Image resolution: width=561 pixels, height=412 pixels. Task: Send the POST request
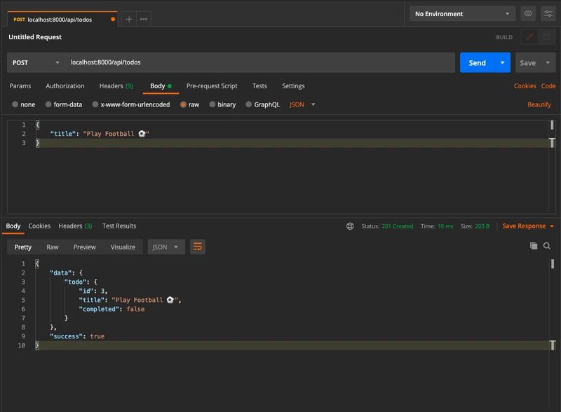[478, 62]
